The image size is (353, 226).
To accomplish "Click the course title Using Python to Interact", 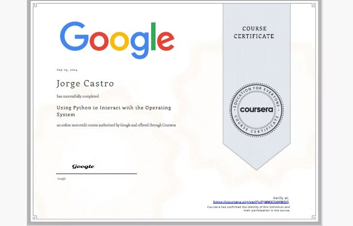I will click(x=114, y=111).
